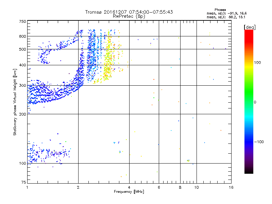272x204 pixels.
Task: Pick the green band at colorbar value 0
Action: 249,102
